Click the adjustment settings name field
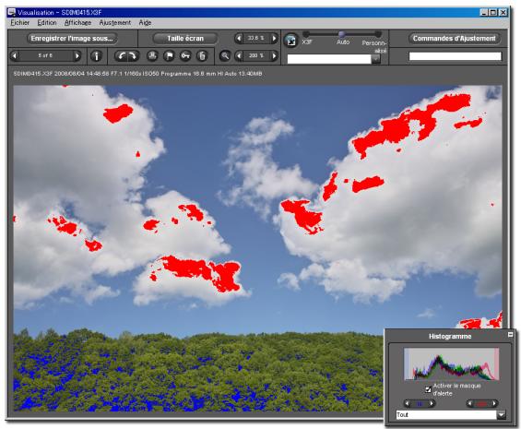This screenshot has height=429, width=521. coord(329,59)
